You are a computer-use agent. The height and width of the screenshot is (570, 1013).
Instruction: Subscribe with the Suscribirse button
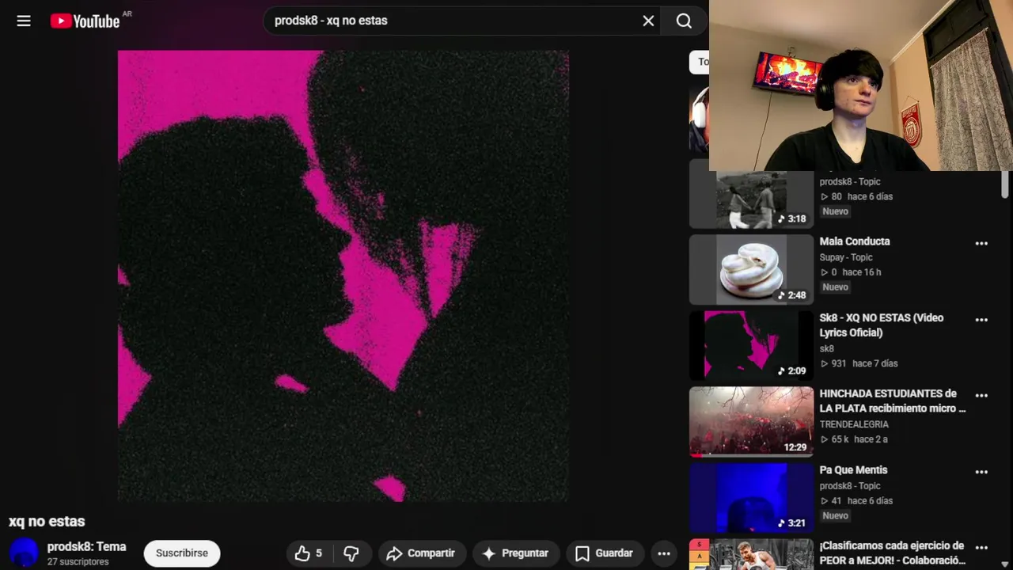pyautogui.click(x=182, y=553)
